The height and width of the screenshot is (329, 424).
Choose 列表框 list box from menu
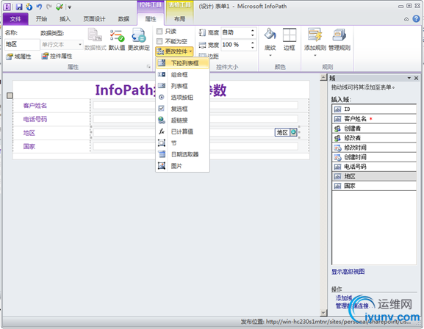pos(182,86)
